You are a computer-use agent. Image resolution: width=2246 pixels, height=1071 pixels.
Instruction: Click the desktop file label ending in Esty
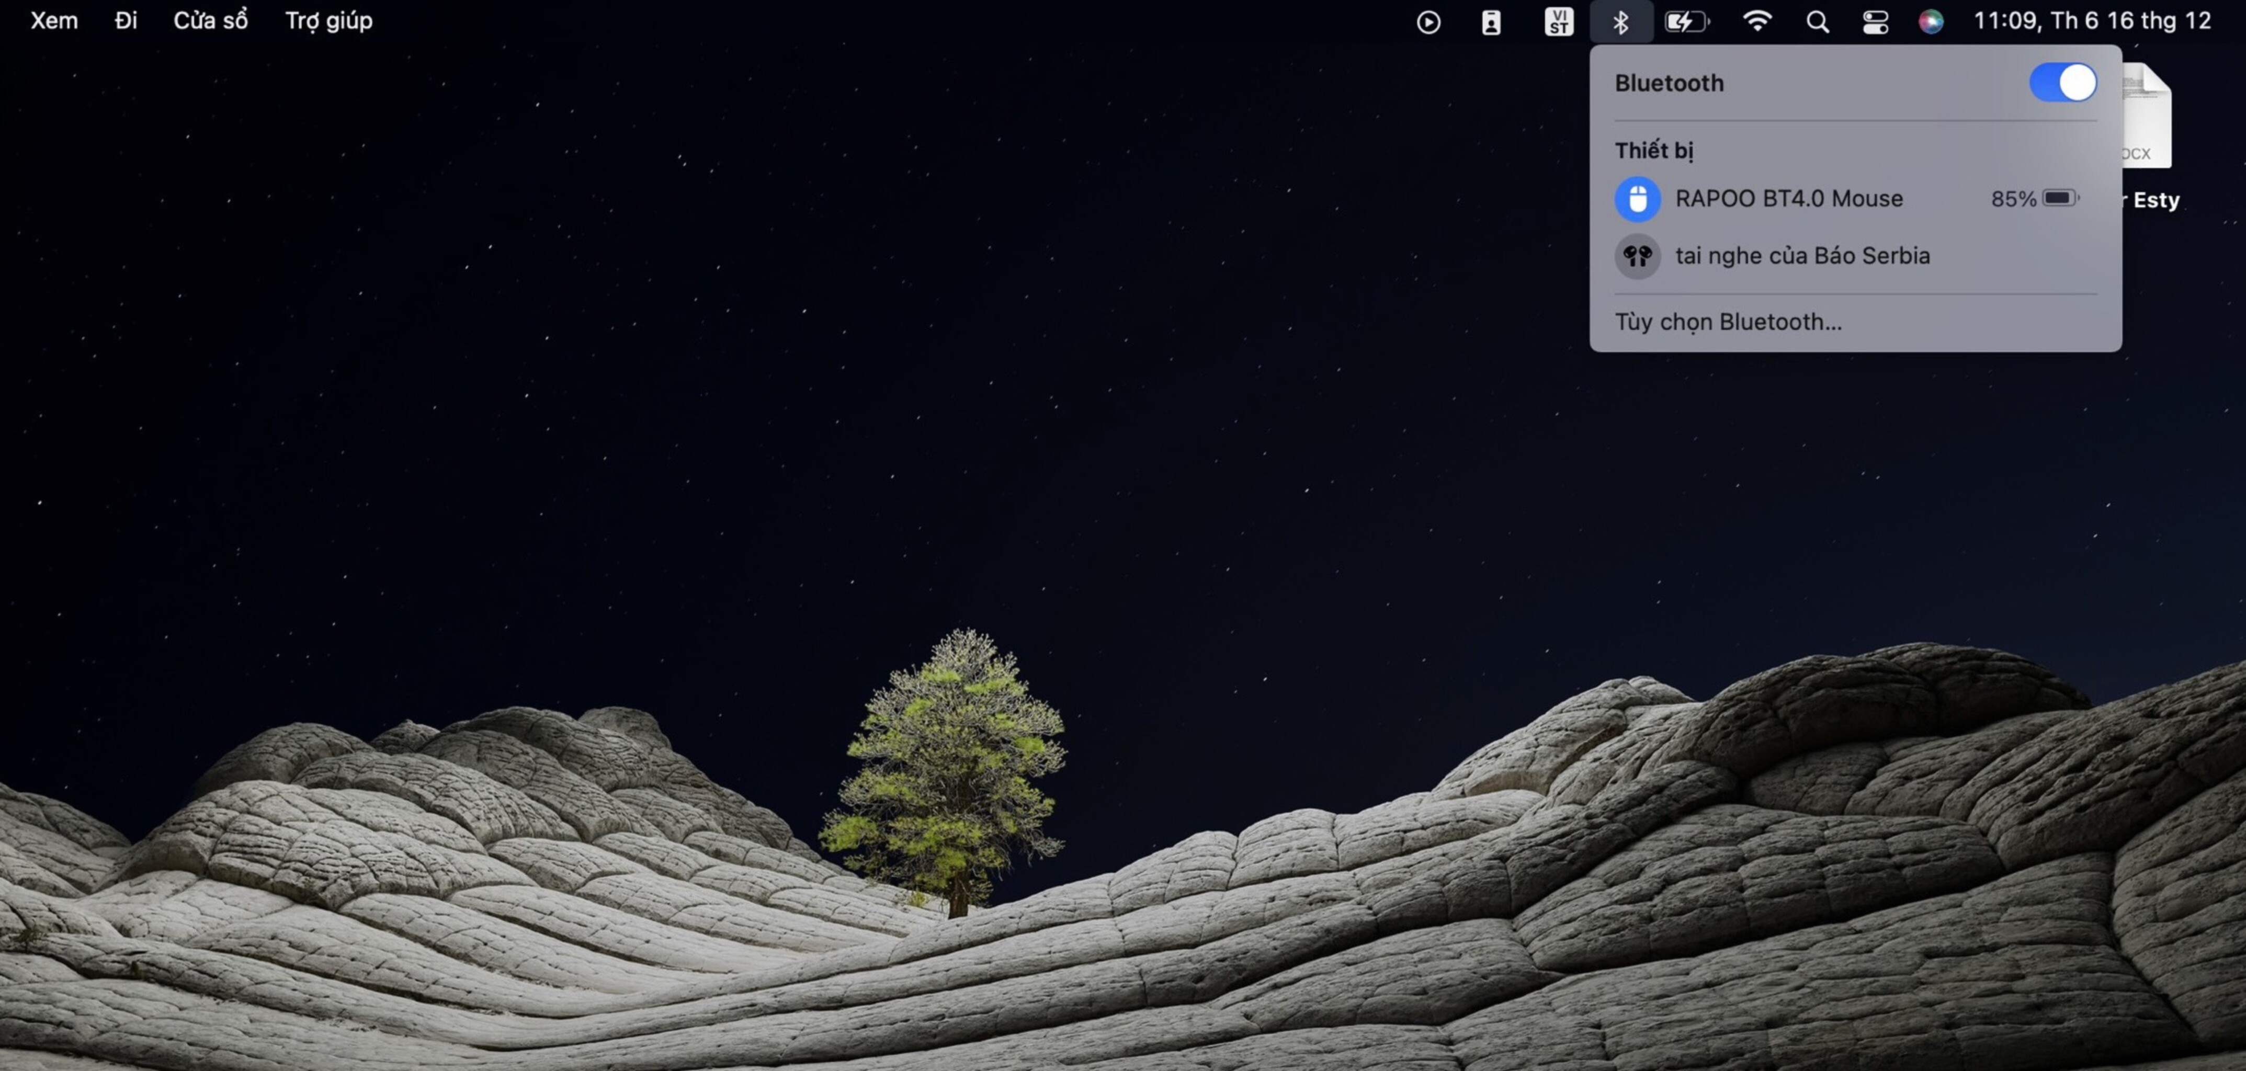coord(2151,200)
